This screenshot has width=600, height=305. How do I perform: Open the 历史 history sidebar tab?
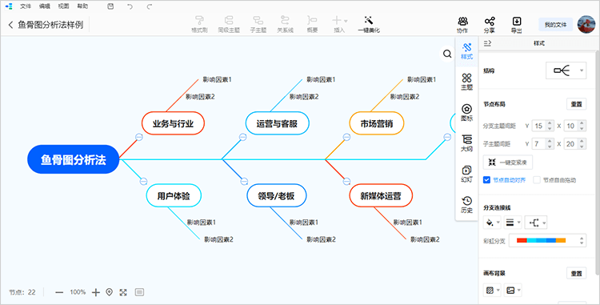(x=466, y=205)
